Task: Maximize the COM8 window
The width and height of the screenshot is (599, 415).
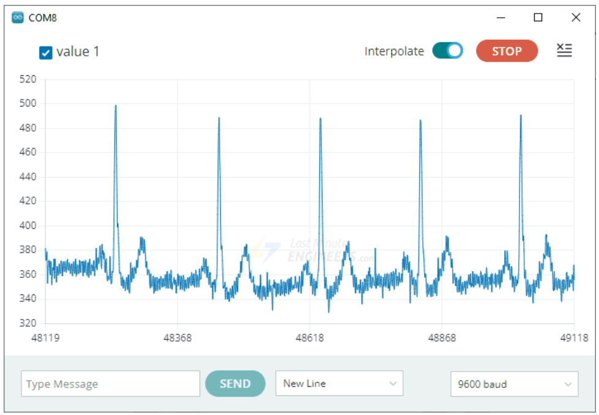Action: click(x=538, y=18)
